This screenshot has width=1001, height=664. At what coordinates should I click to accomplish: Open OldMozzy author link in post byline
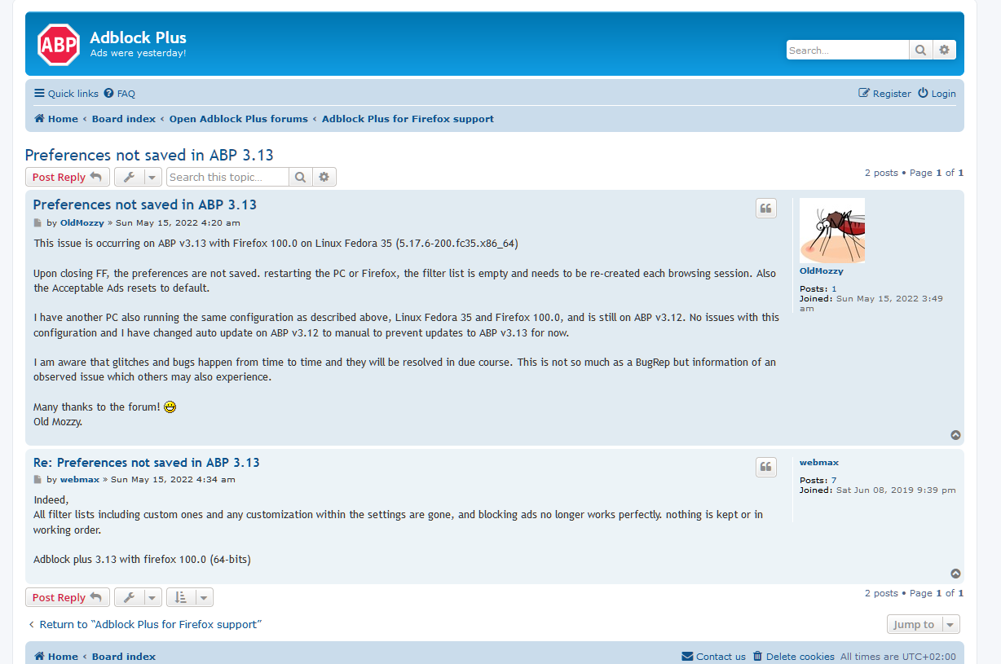point(82,222)
